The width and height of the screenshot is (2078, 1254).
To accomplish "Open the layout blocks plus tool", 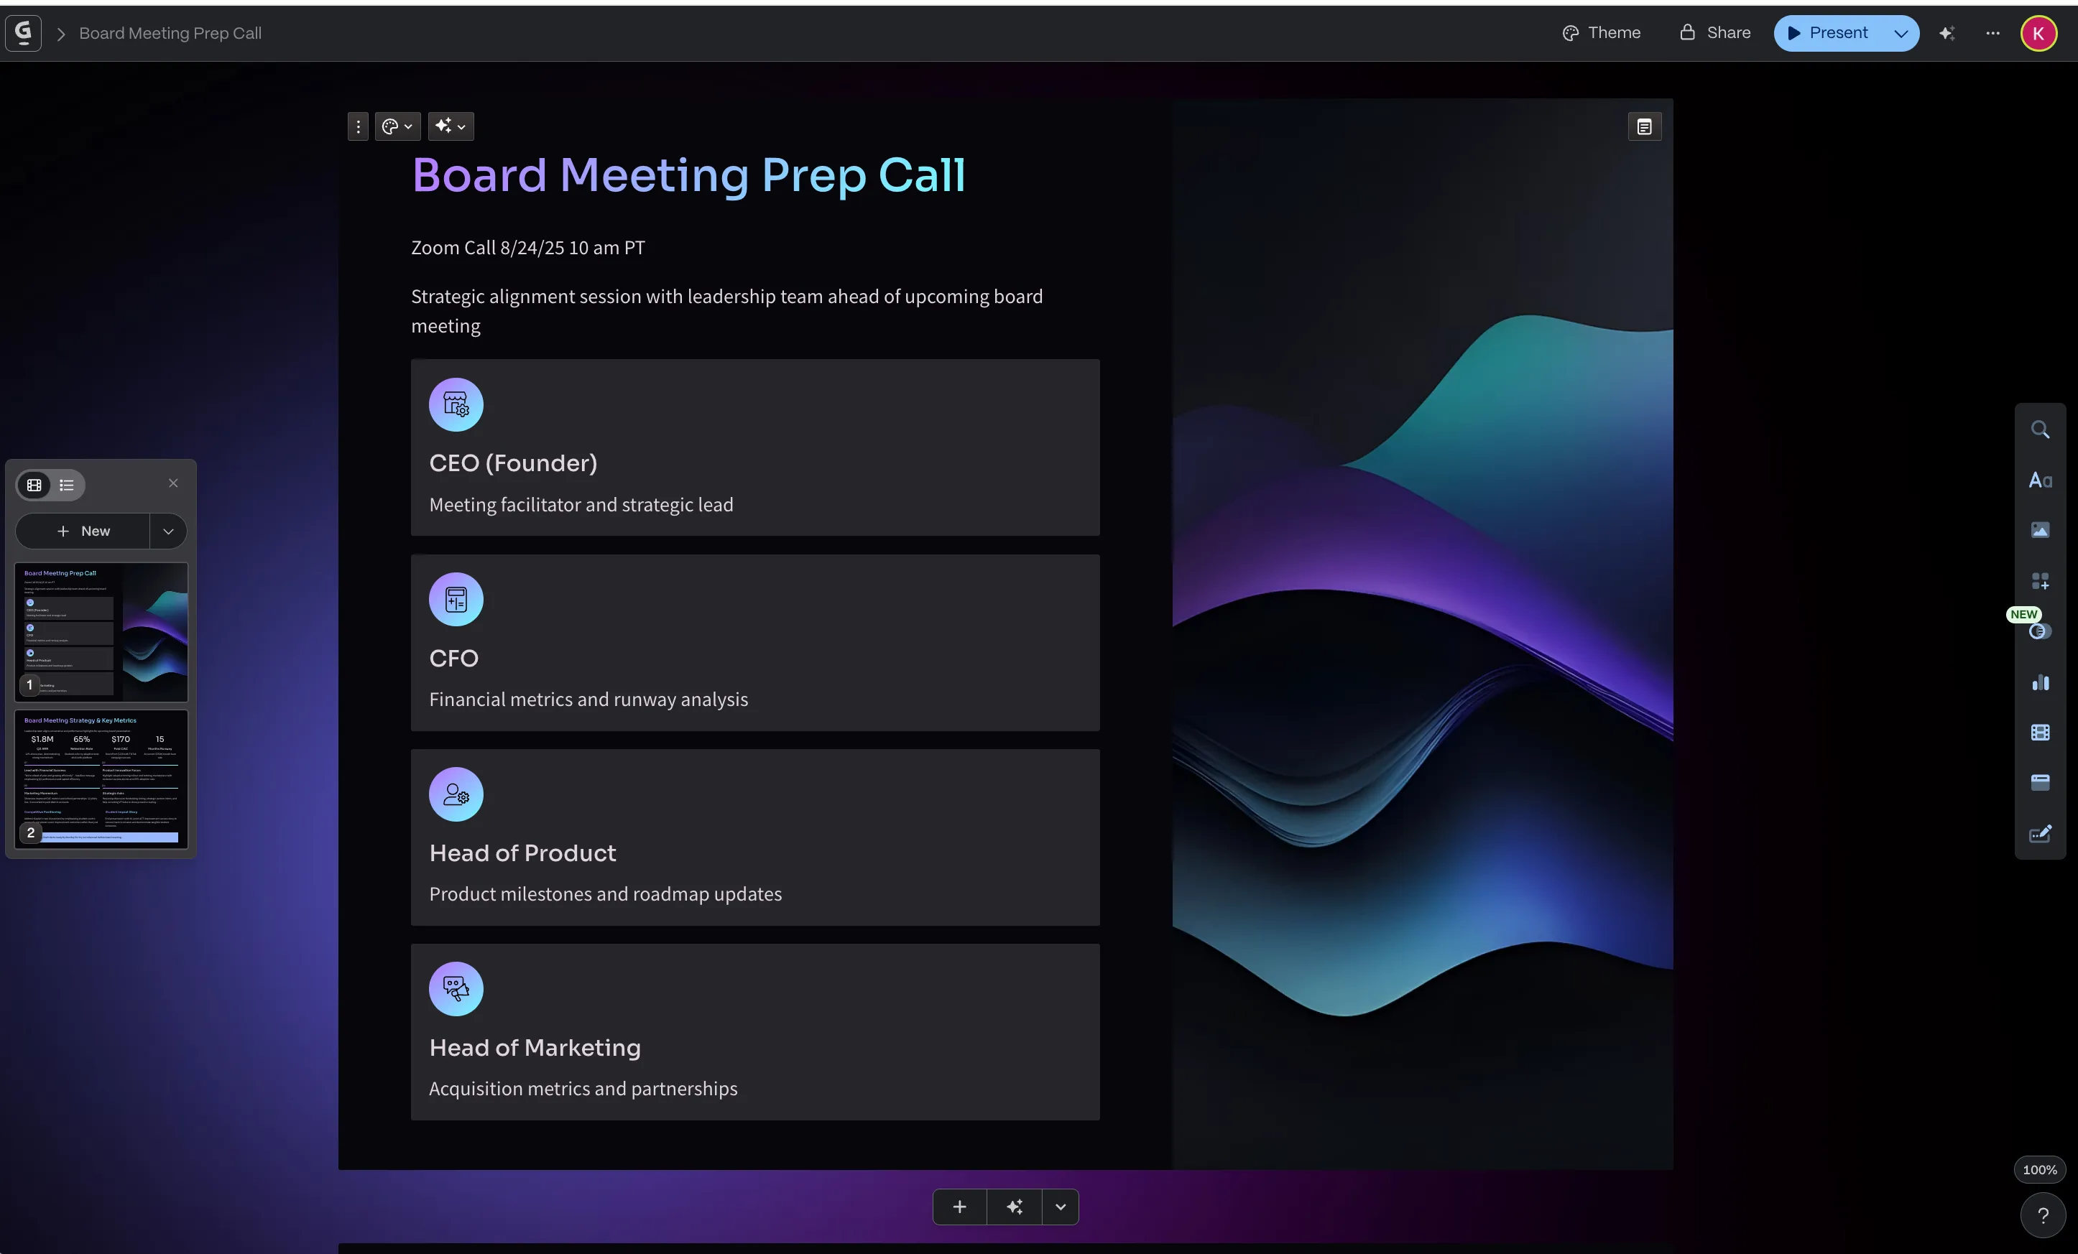I will (2039, 580).
